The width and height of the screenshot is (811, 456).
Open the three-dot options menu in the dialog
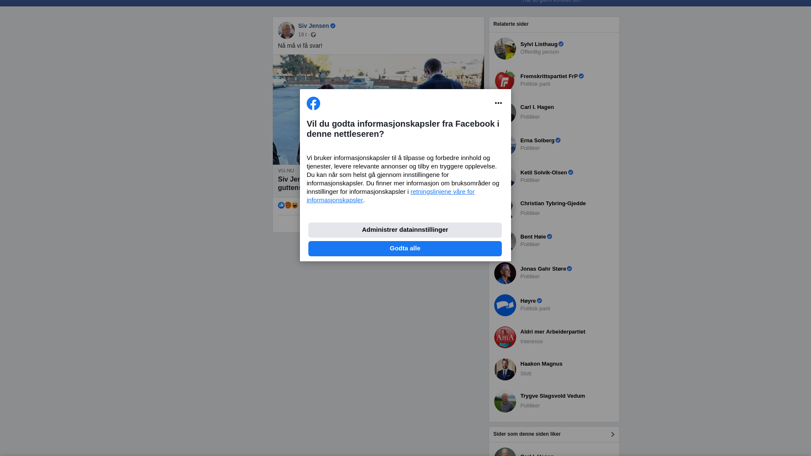498,103
